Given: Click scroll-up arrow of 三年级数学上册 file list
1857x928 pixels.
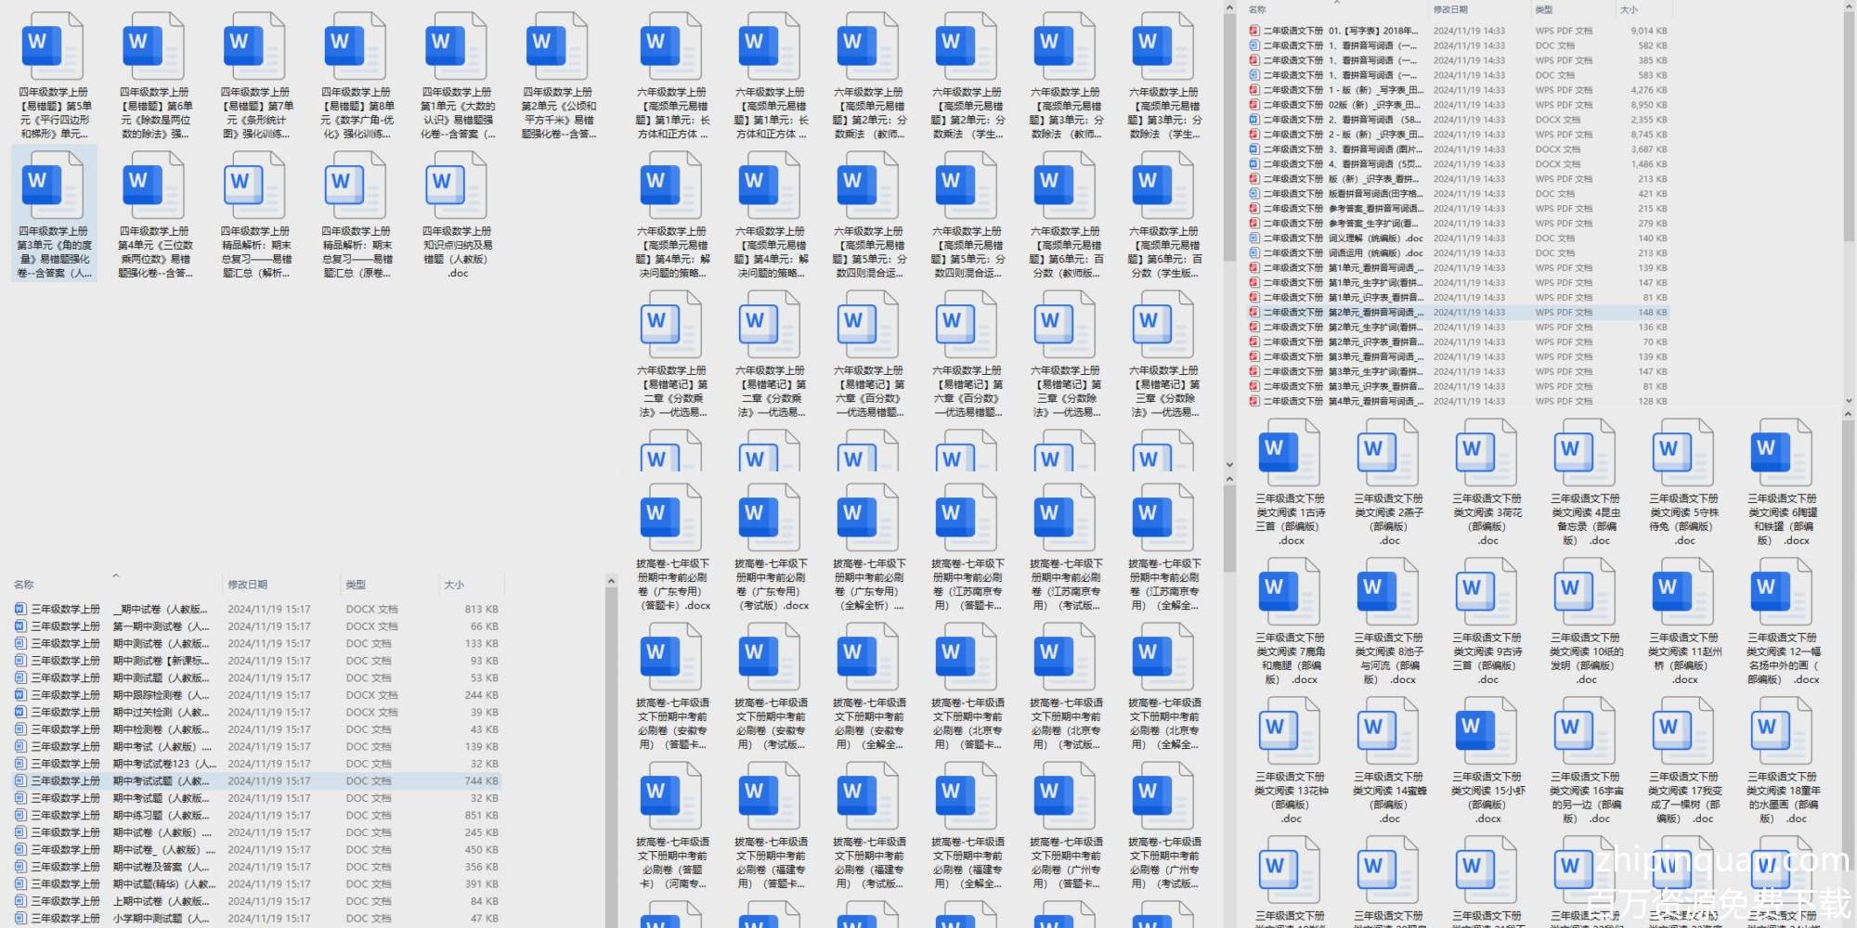Looking at the screenshot, I should (611, 582).
